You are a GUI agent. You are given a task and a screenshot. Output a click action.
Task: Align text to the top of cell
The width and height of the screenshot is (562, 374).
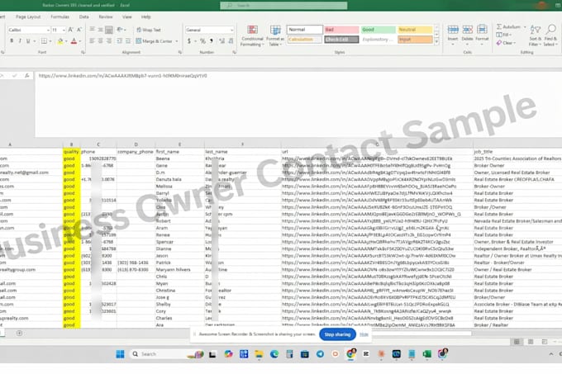(92, 30)
